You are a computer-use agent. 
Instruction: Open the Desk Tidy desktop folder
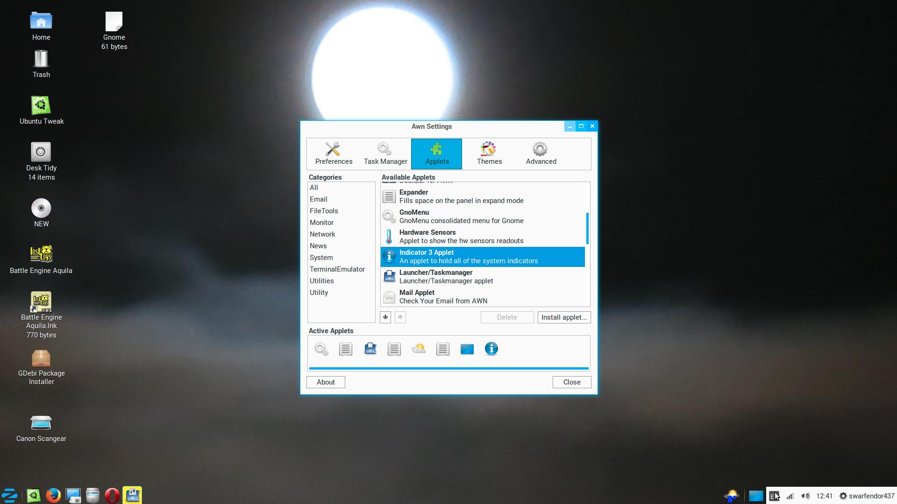click(x=41, y=161)
